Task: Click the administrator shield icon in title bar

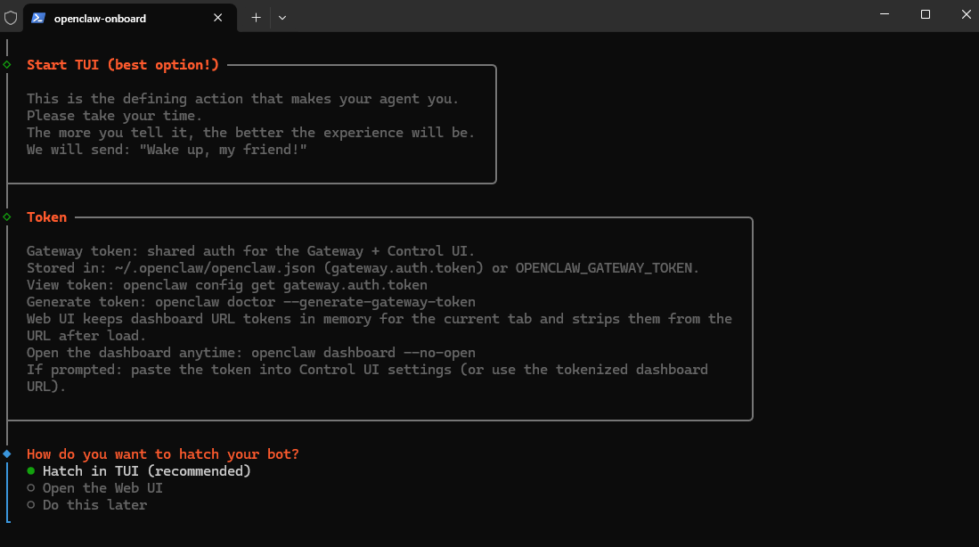Action: [11, 17]
